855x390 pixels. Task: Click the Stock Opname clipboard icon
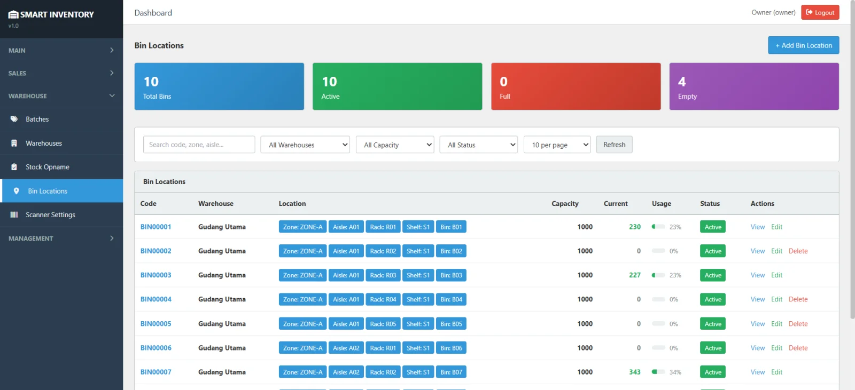(14, 167)
